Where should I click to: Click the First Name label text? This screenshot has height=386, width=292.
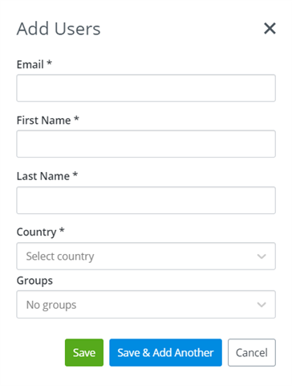click(43, 121)
